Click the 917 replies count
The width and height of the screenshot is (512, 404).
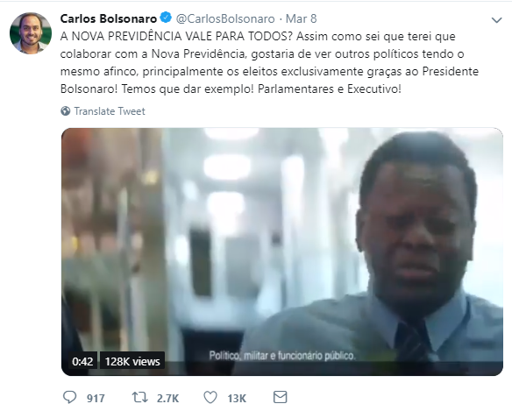pyautogui.click(x=96, y=398)
